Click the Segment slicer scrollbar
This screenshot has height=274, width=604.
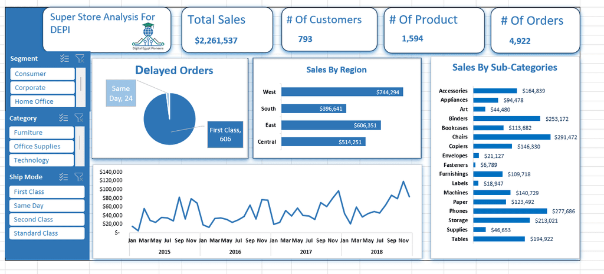pos(81,87)
